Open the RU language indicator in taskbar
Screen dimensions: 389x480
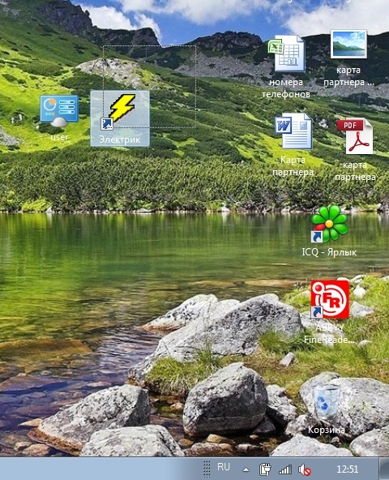pyautogui.click(x=224, y=467)
